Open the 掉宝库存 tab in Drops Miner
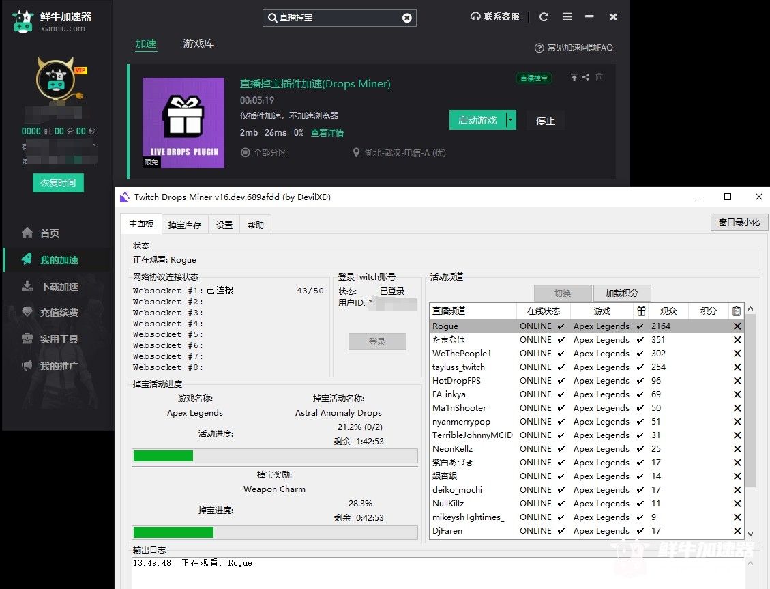The width and height of the screenshot is (770, 589). 185,225
